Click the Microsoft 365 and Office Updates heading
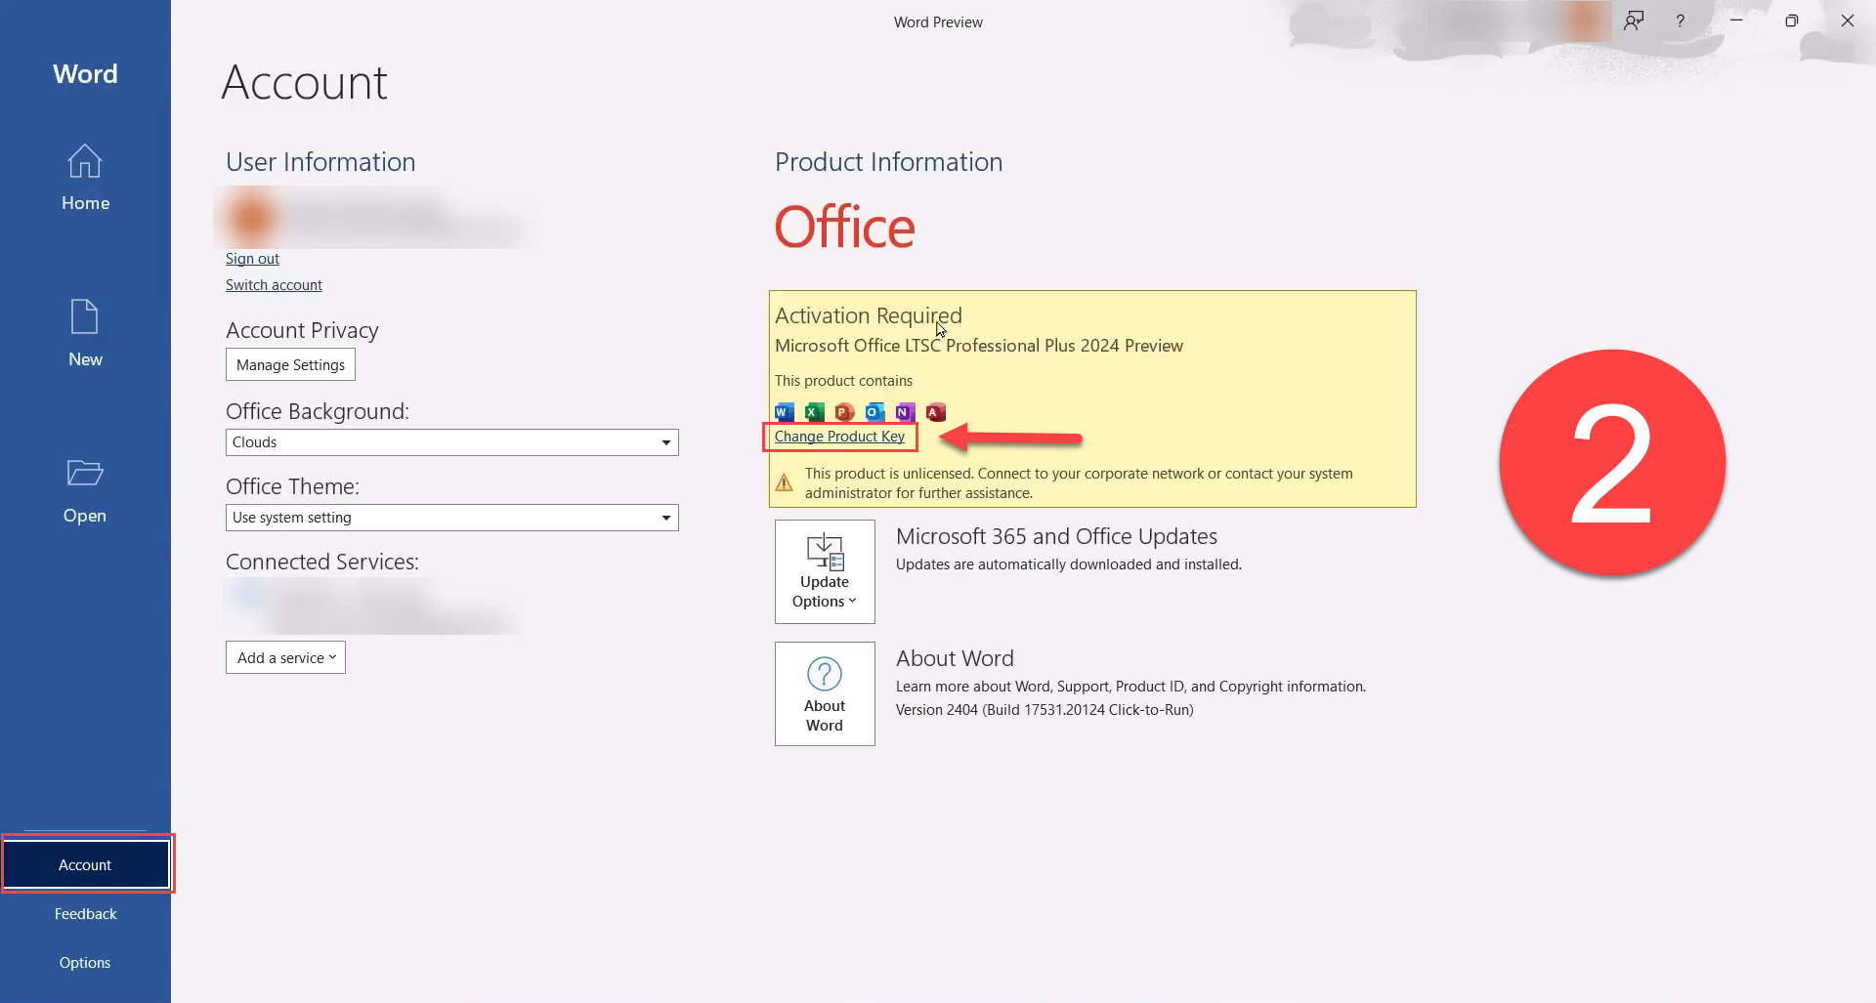The width and height of the screenshot is (1876, 1003). (x=1056, y=536)
